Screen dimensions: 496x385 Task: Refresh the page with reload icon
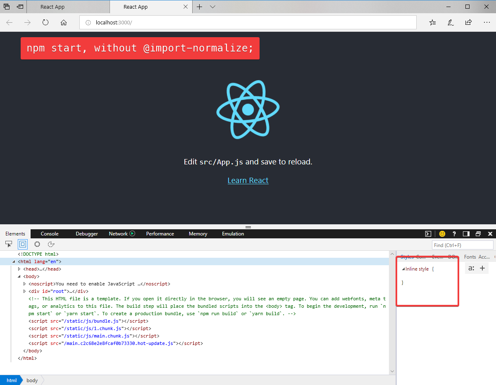45,22
